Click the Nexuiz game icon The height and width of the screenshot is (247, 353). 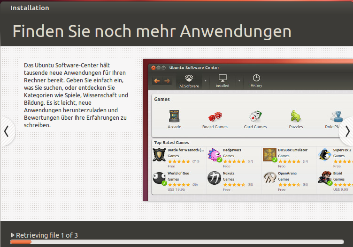click(x=215, y=178)
